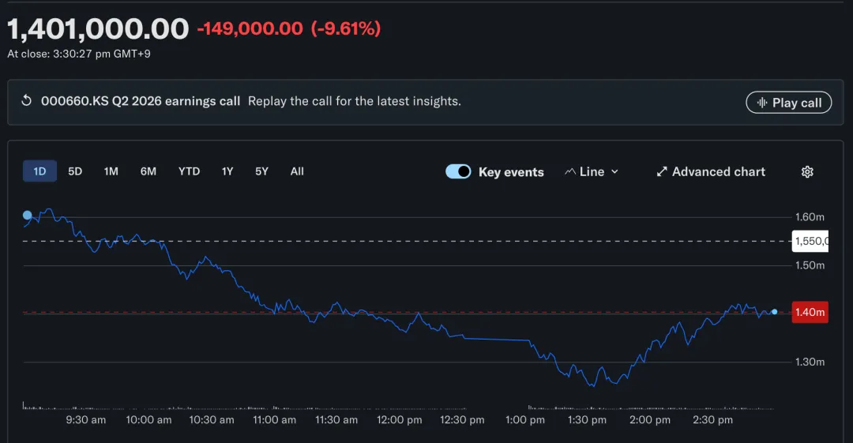Switch chart to YTD range
This screenshot has height=443, width=853.
(190, 171)
